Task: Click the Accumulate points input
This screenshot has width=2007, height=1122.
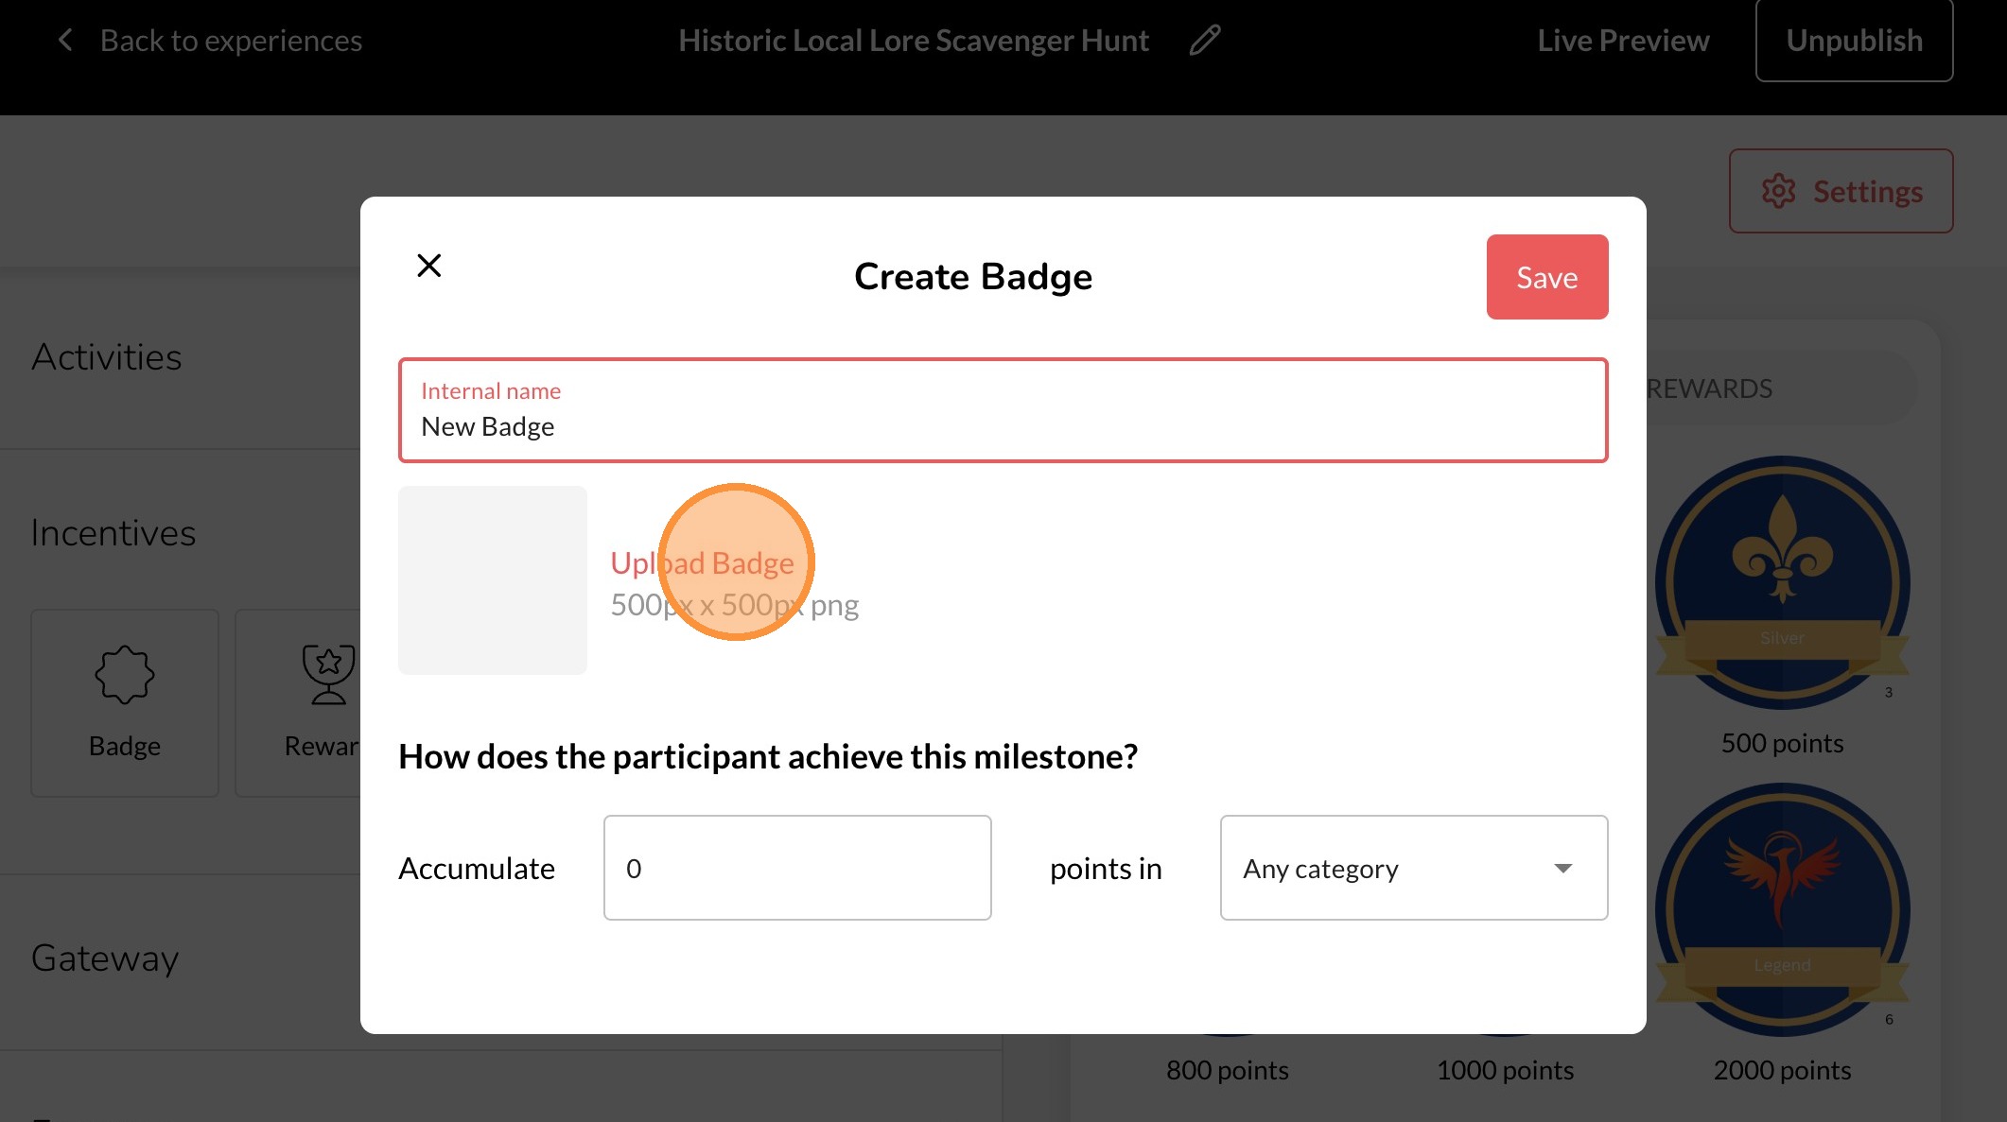Action: pos(796,868)
